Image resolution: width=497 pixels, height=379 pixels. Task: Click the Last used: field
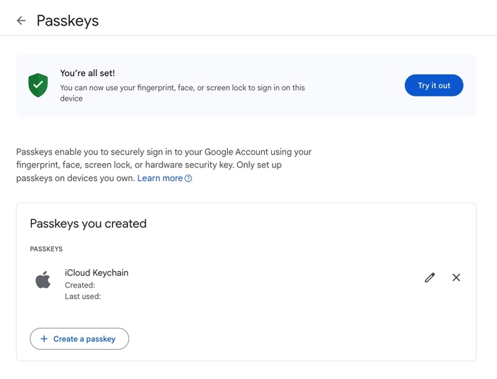[83, 297]
